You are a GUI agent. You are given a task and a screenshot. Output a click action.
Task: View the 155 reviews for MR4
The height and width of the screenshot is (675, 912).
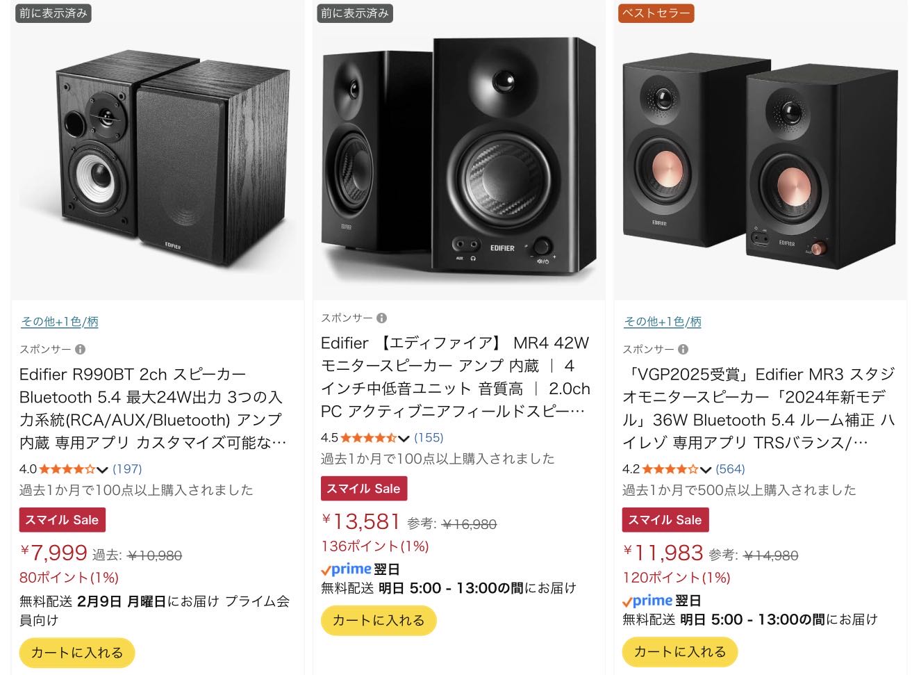pos(429,438)
